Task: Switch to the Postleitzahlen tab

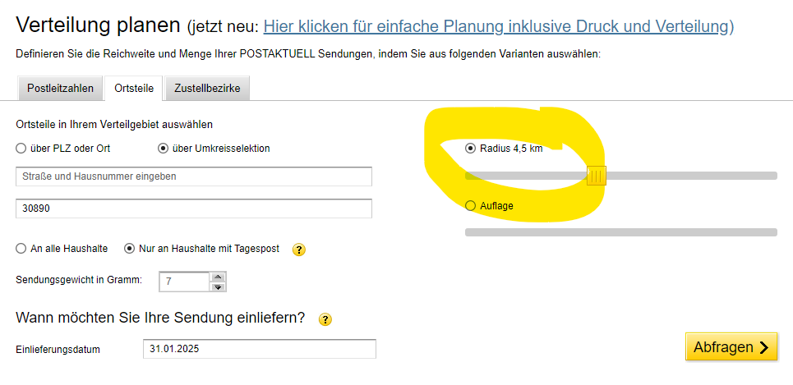Action: 60,89
